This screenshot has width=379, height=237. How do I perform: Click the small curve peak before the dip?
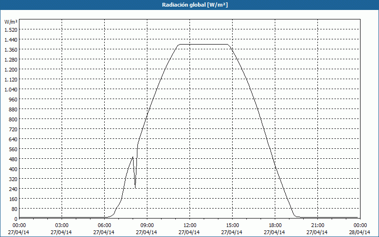click(x=133, y=157)
